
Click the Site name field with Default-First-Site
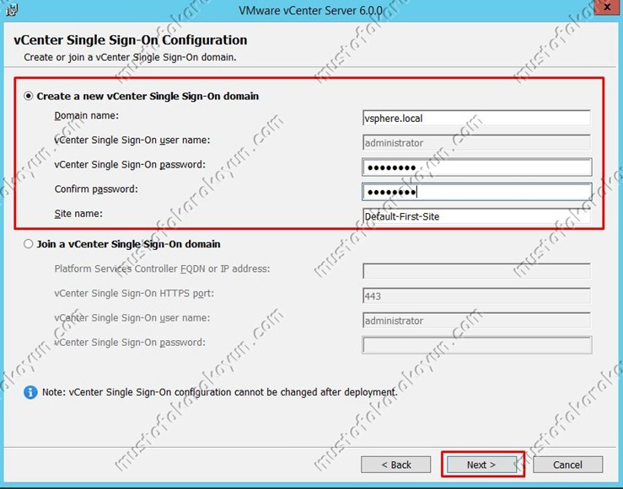click(x=476, y=216)
